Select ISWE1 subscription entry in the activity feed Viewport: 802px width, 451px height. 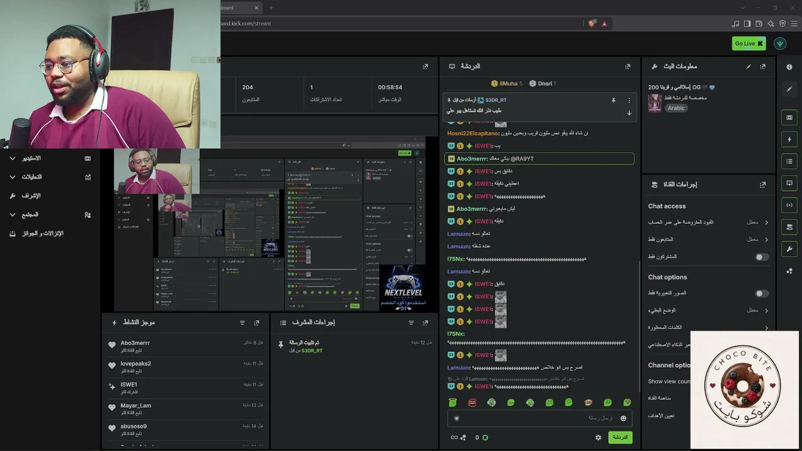tap(187, 387)
